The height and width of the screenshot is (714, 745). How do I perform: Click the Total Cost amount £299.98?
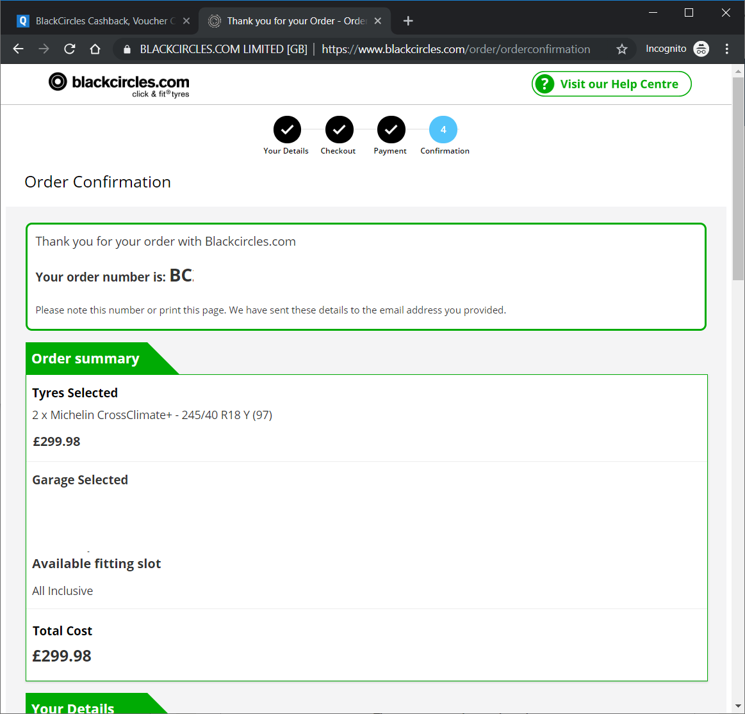[x=61, y=656]
